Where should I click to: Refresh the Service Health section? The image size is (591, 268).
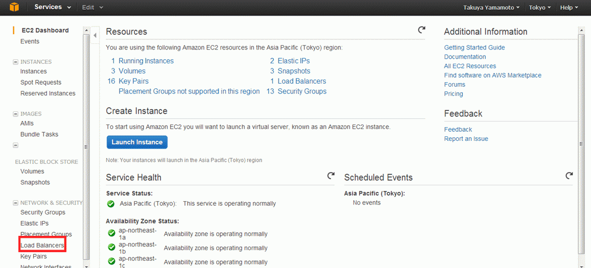click(x=330, y=176)
